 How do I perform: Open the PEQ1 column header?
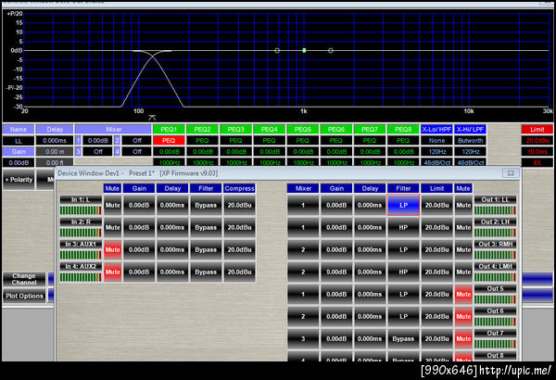169,129
